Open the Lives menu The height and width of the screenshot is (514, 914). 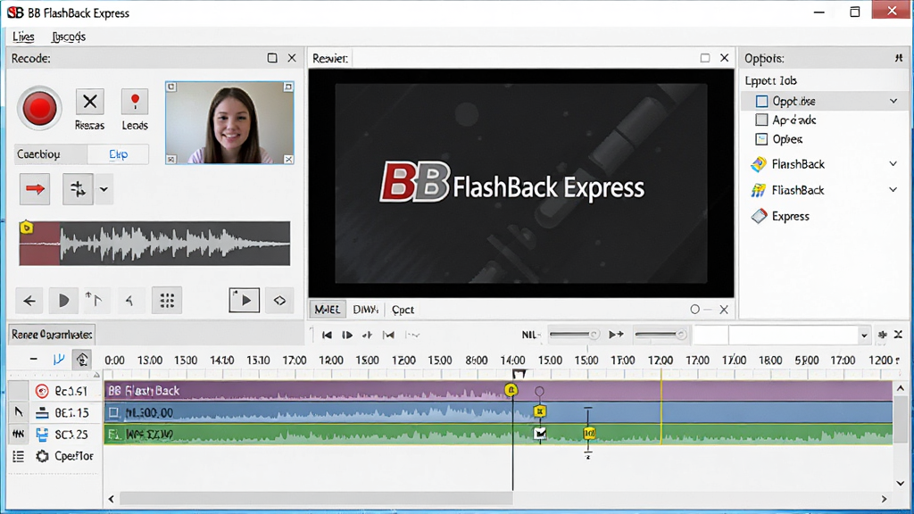(x=23, y=37)
